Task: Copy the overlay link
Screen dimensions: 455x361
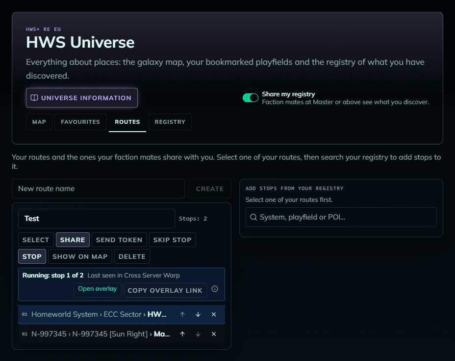Action: [165, 290]
